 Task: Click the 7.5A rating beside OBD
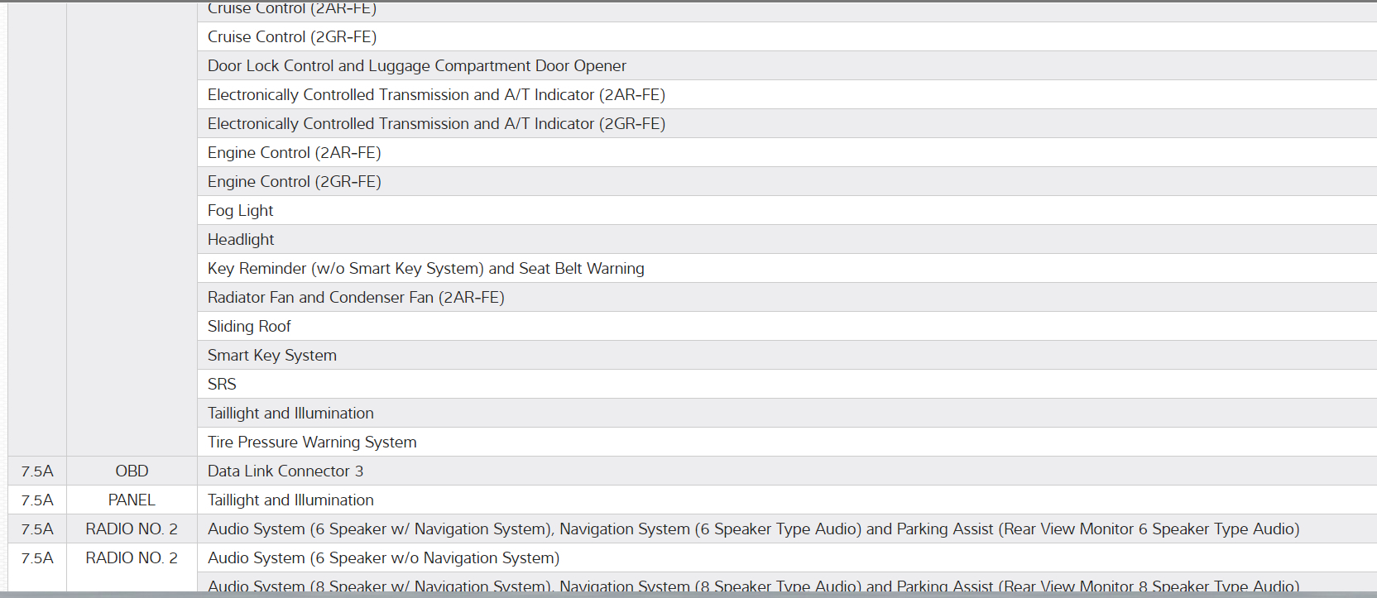pyautogui.click(x=37, y=471)
